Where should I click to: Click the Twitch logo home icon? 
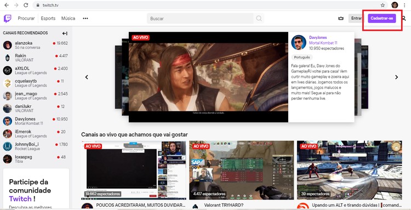tap(7, 19)
